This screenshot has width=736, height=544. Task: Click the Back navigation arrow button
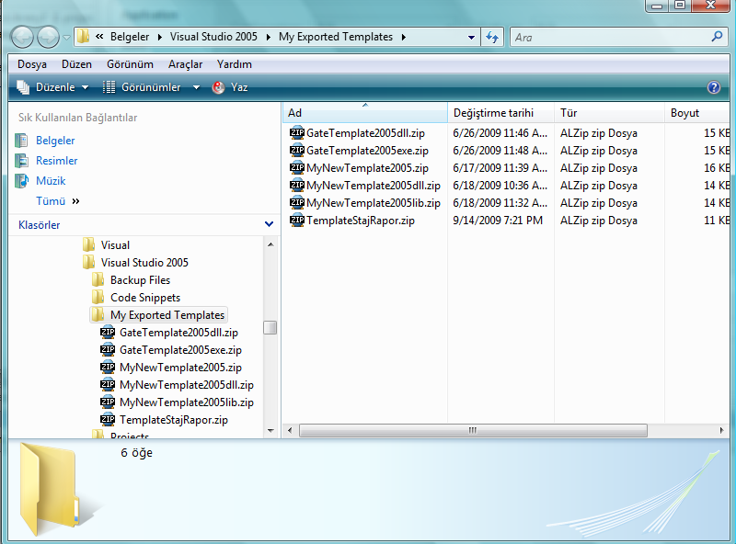point(23,38)
